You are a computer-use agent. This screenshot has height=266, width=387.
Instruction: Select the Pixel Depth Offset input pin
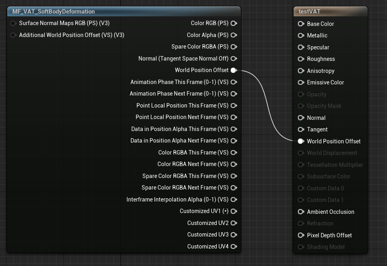(x=301, y=235)
